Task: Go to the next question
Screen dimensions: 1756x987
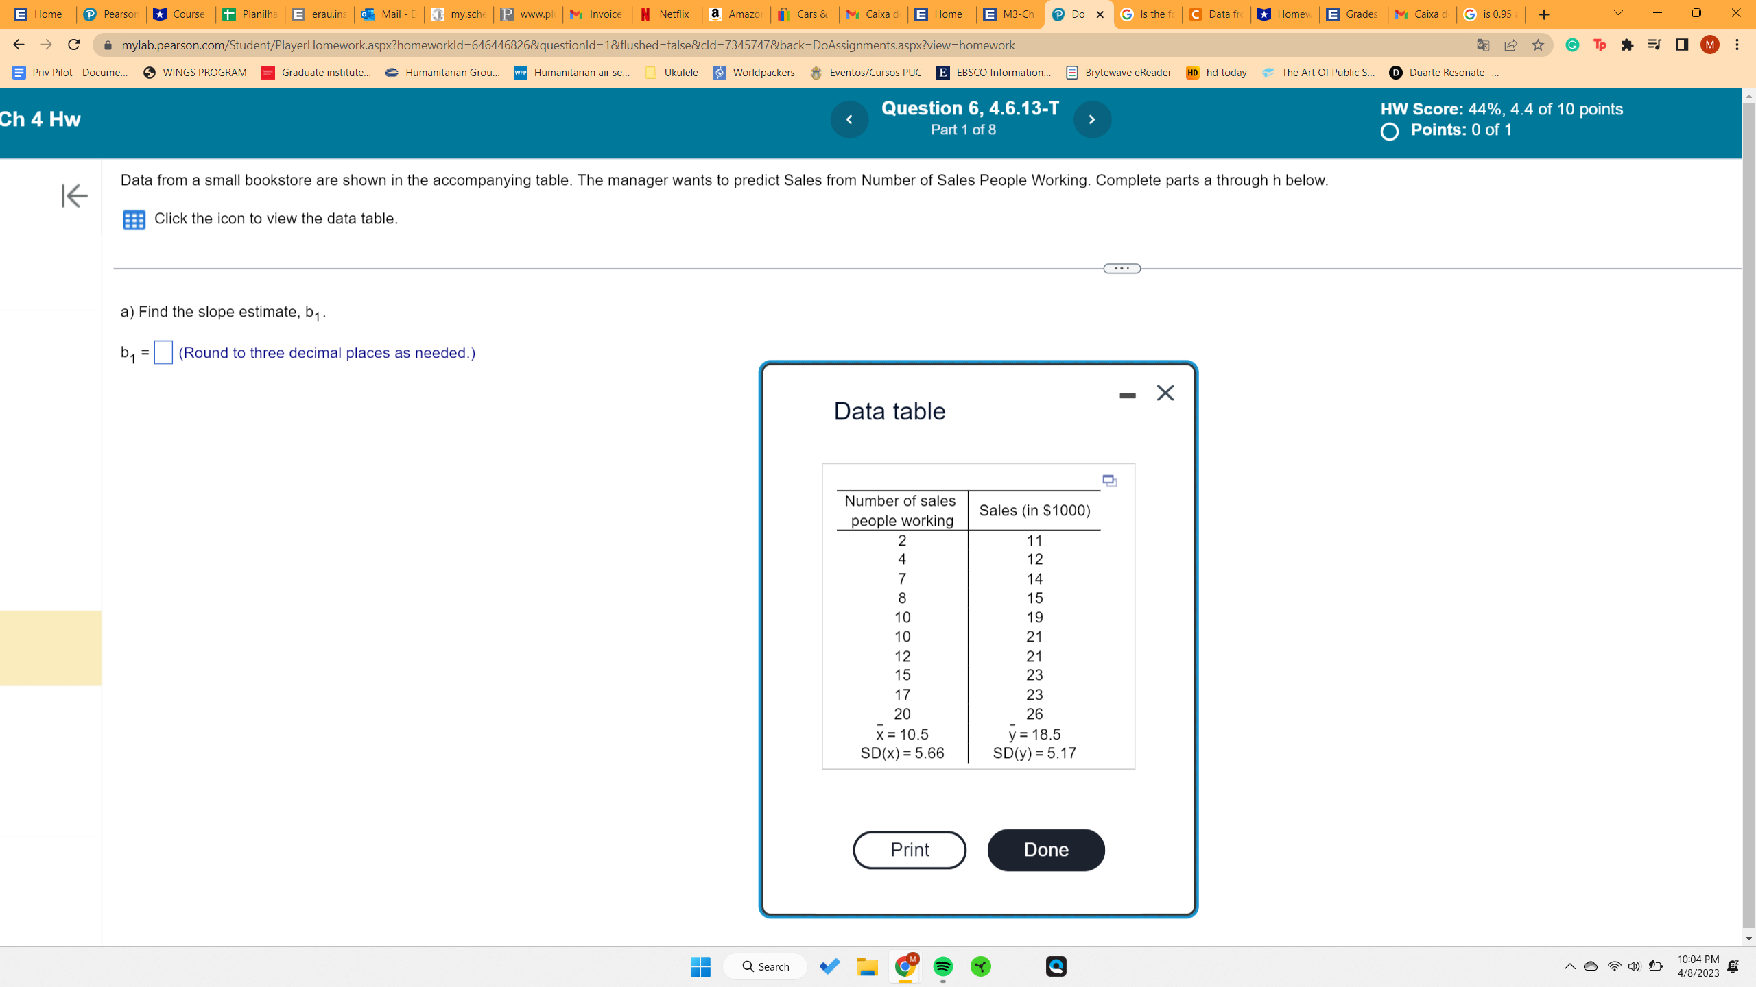Action: (x=1092, y=119)
